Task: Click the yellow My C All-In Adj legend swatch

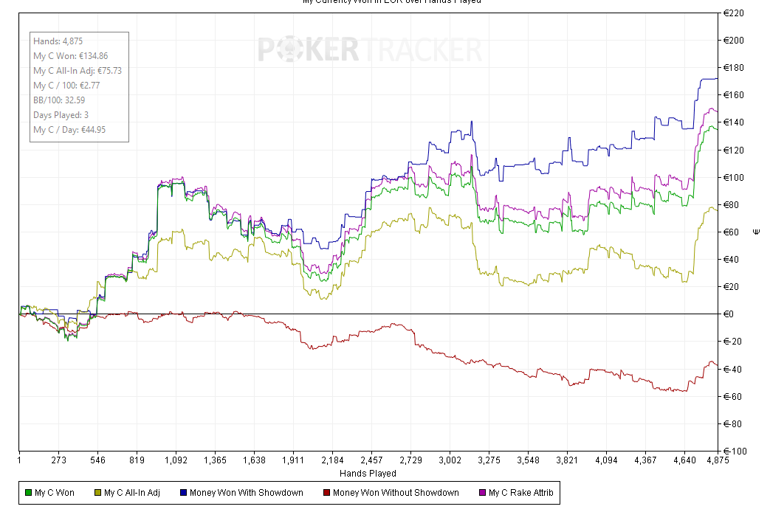Action: pyautogui.click(x=97, y=492)
